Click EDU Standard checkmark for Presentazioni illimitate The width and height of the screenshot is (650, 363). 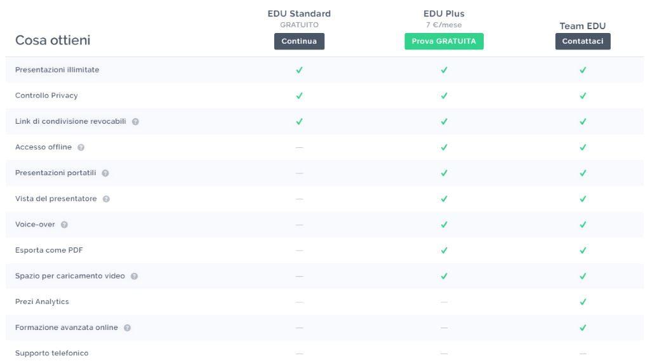(300, 70)
